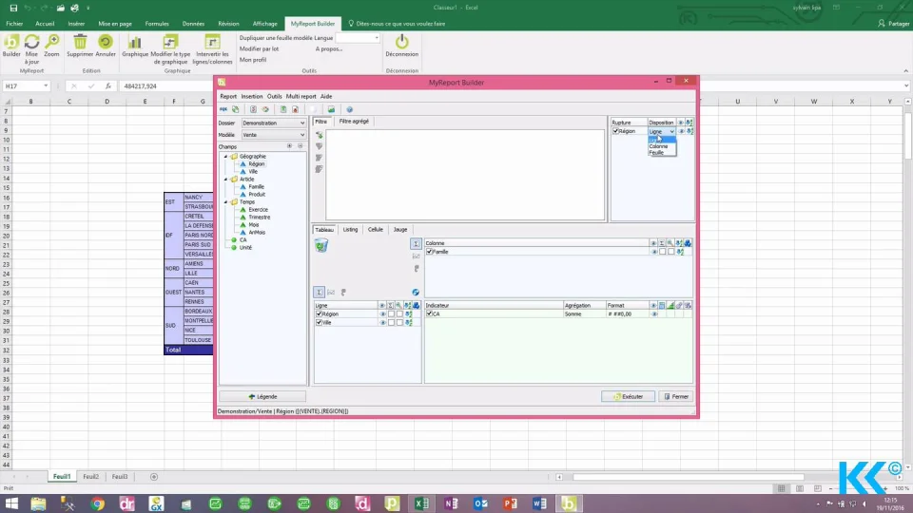The height and width of the screenshot is (513, 913).
Task: Open the File Explorer icon in the taskbar
Action: (x=38, y=503)
